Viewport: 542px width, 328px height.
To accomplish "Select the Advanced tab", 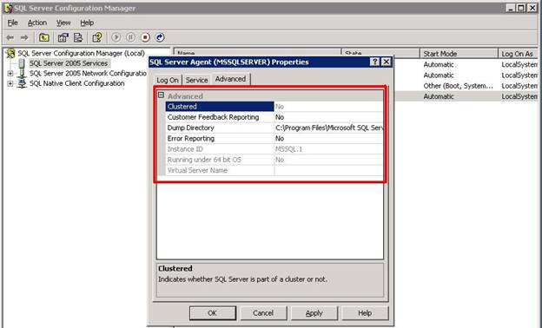I will point(230,79).
